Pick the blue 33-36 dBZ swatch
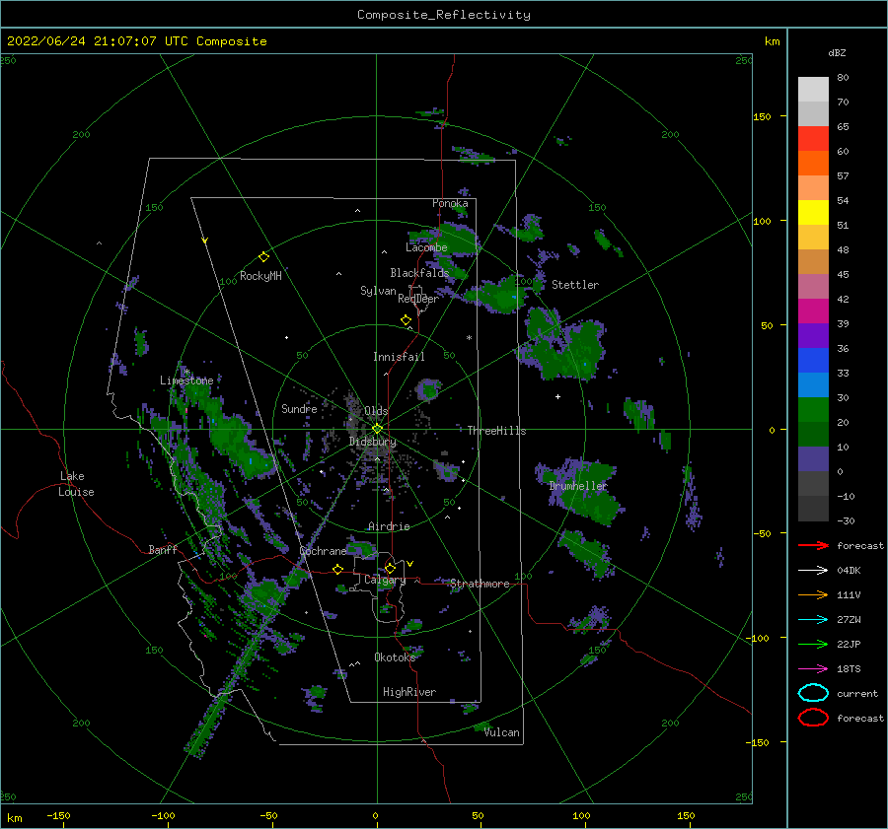Viewport: 888px width, 829px height. coord(813,361)
